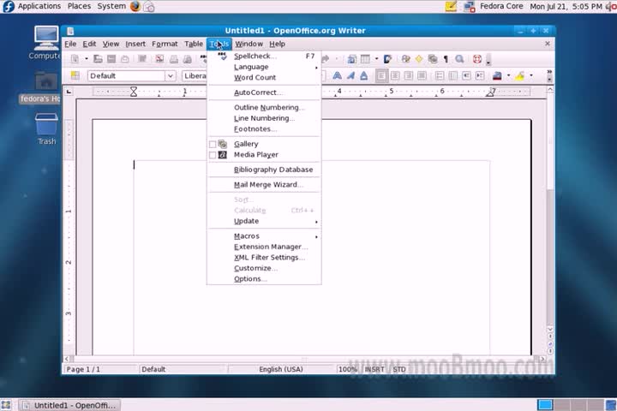
Task: Show hidden formatting toolbar buttons via chevron
Action: point(549,72)
